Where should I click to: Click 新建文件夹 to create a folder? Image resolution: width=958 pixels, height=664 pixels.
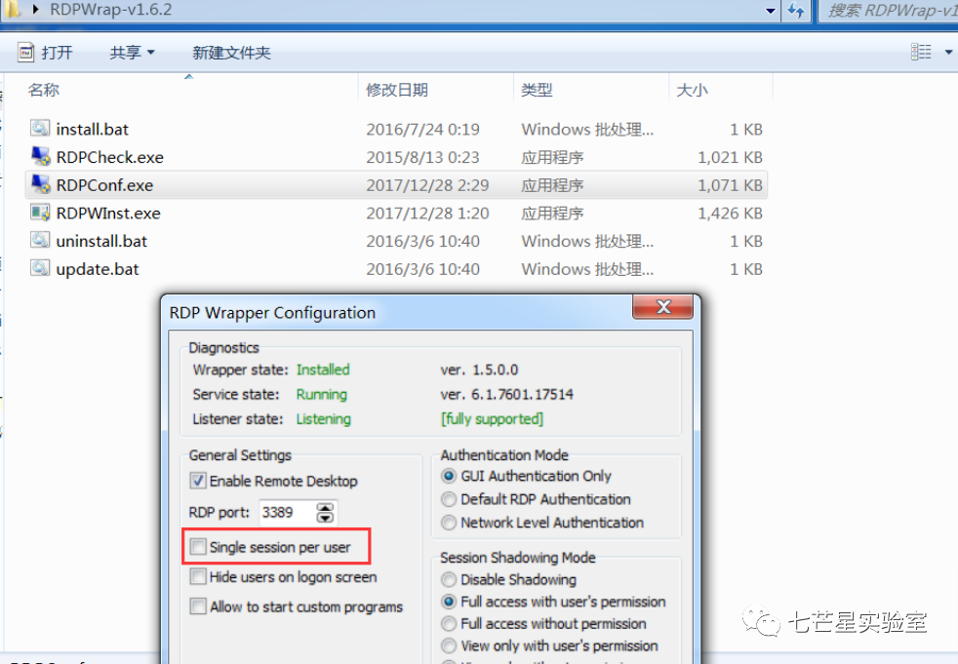point(231,53)
